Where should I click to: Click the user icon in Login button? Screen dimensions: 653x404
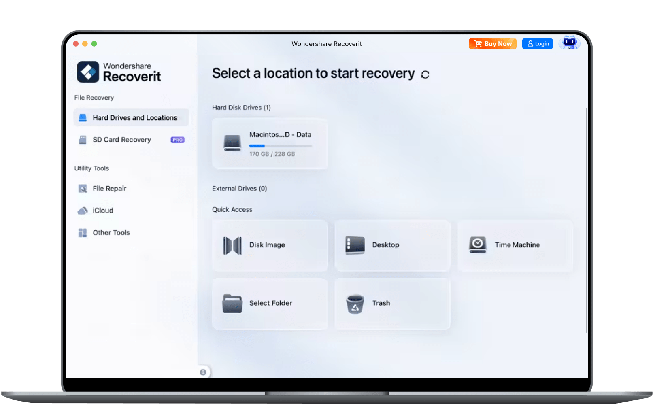tap(530, 44)
